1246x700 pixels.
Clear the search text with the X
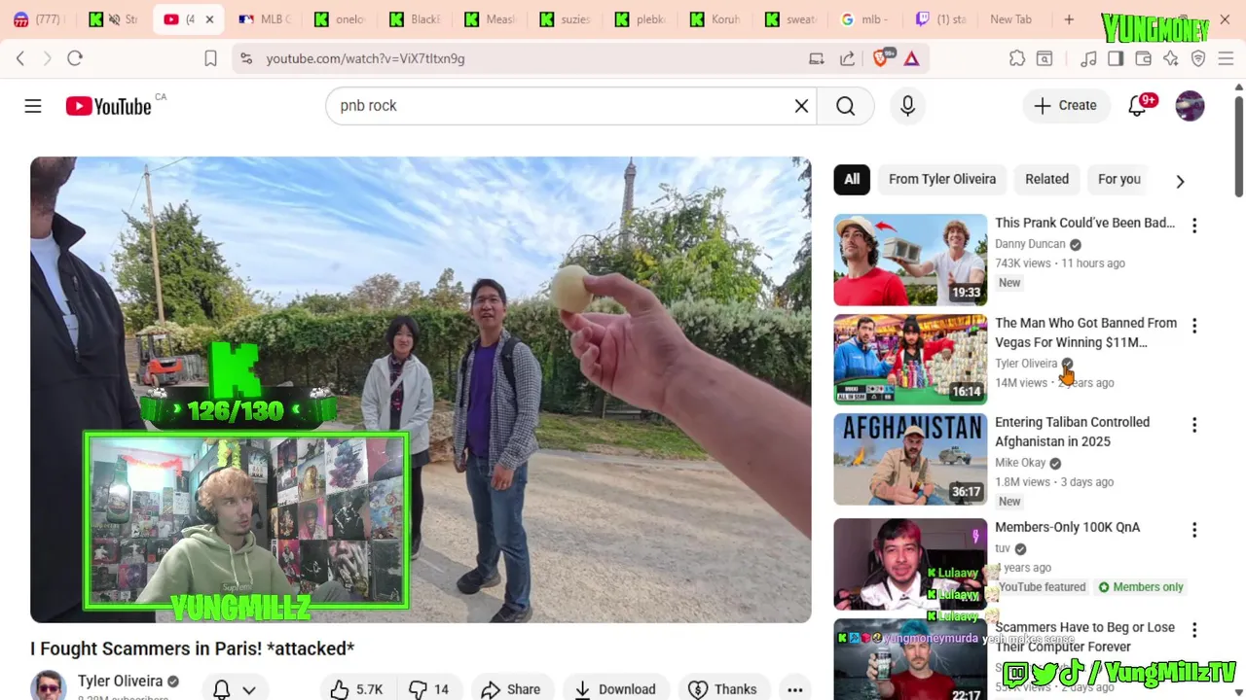point(801,106)
